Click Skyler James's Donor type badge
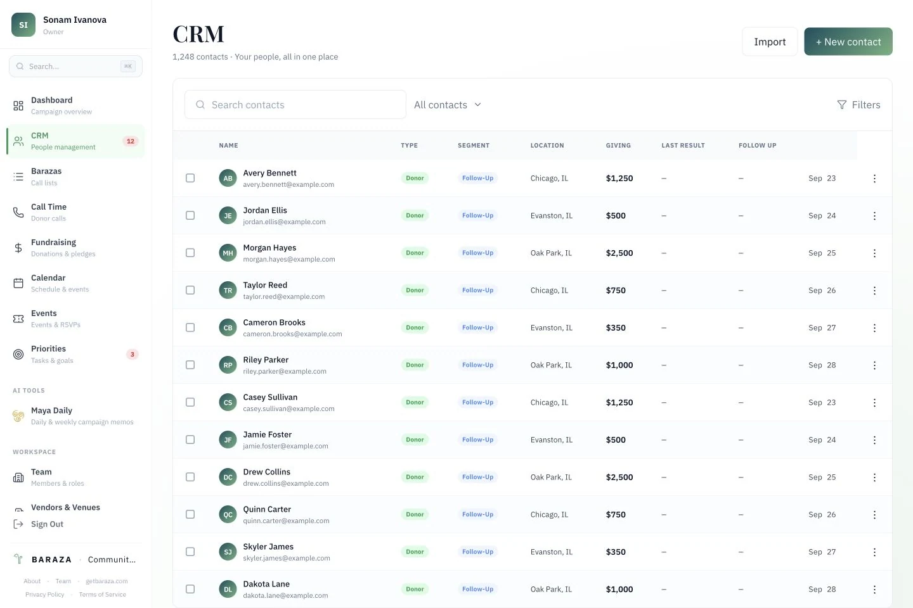 [x=415, y=552]
